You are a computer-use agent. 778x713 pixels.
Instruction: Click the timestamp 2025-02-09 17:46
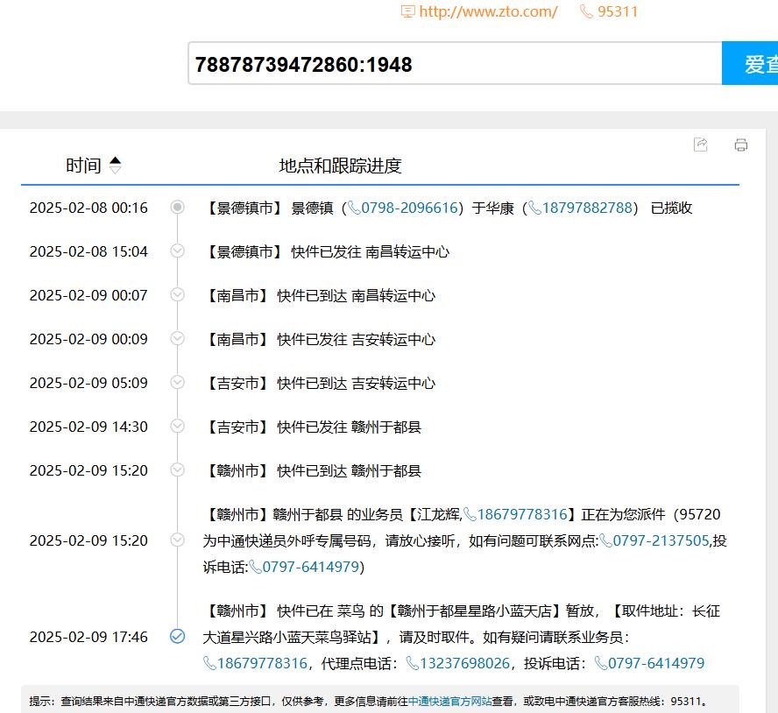[88, 637]
